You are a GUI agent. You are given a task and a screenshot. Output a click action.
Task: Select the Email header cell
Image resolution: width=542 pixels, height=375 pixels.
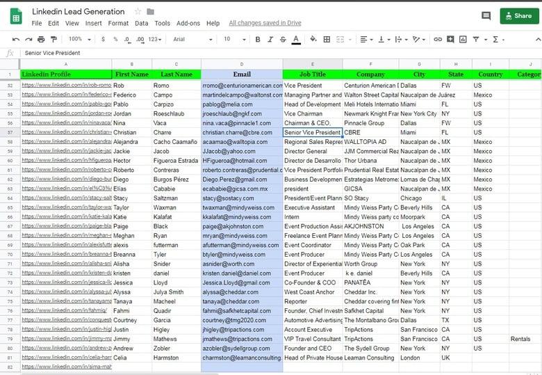point(242,74)
